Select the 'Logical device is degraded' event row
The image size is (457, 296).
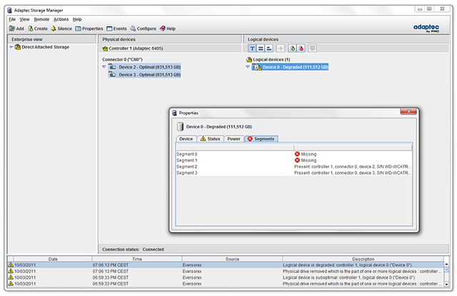pos(226,265)
